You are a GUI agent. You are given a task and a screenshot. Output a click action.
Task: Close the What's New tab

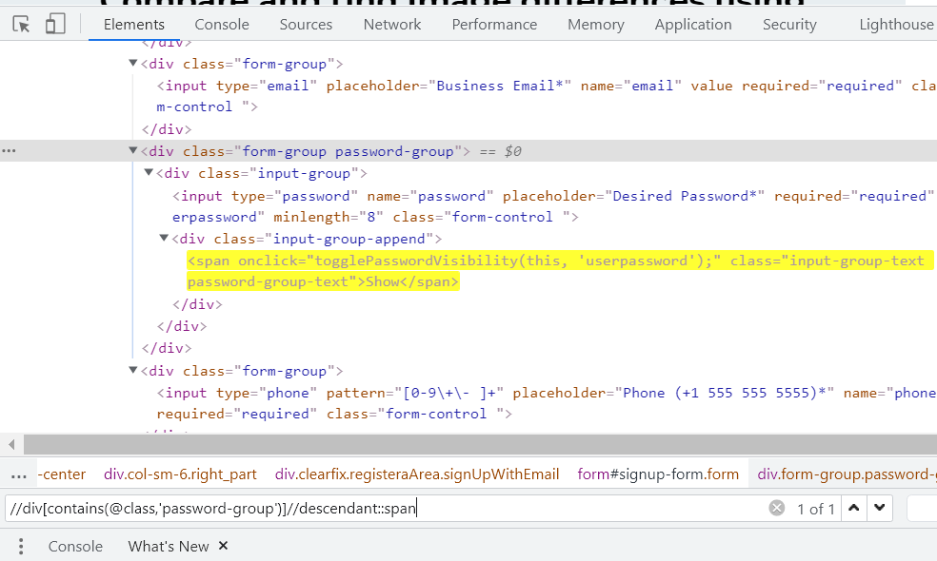click(224, 546)
